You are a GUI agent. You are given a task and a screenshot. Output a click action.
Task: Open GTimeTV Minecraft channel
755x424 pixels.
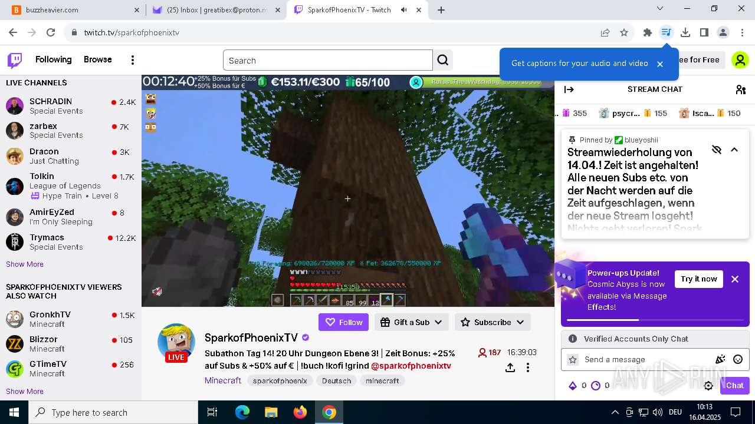click(71, 369)
